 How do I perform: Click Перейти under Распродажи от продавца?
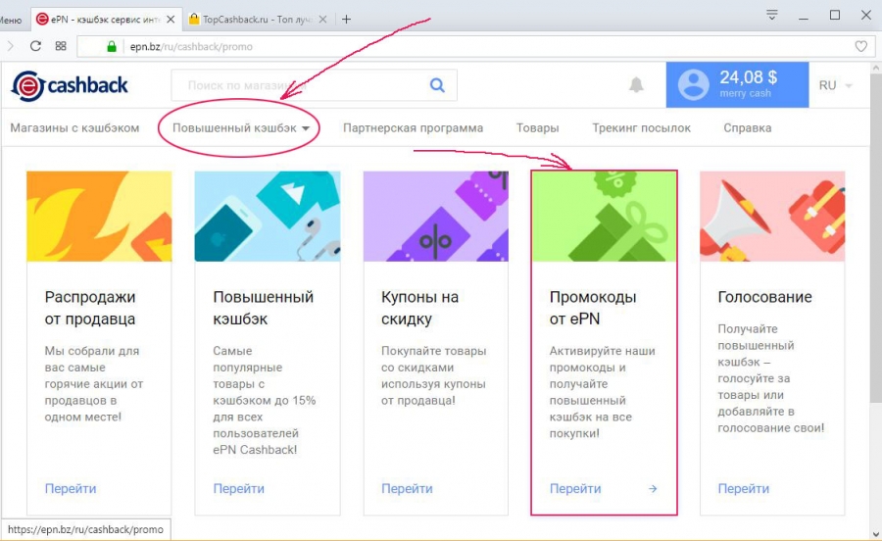71,489
